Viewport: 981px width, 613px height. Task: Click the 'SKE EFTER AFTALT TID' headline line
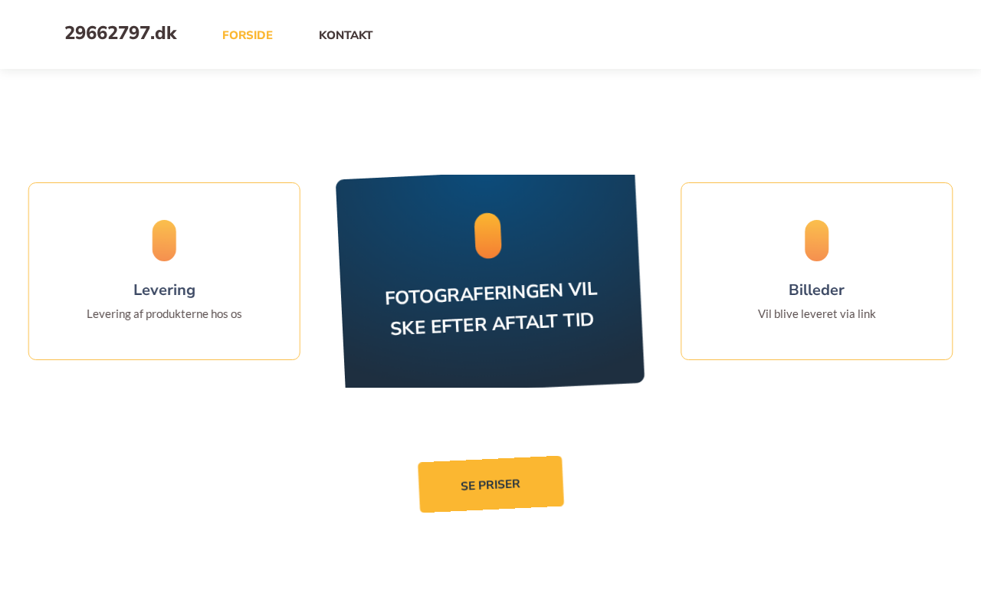(x=492, y=323)
